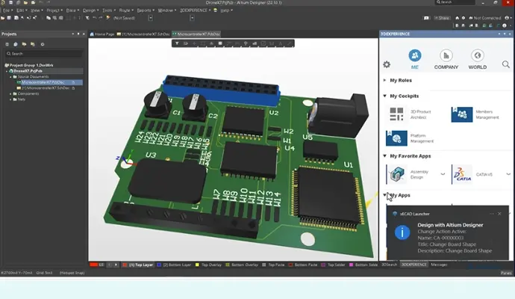Select MicrocontrollerX7.SchDoc in project tree
The image size is (515, 299).
(46, 87)
